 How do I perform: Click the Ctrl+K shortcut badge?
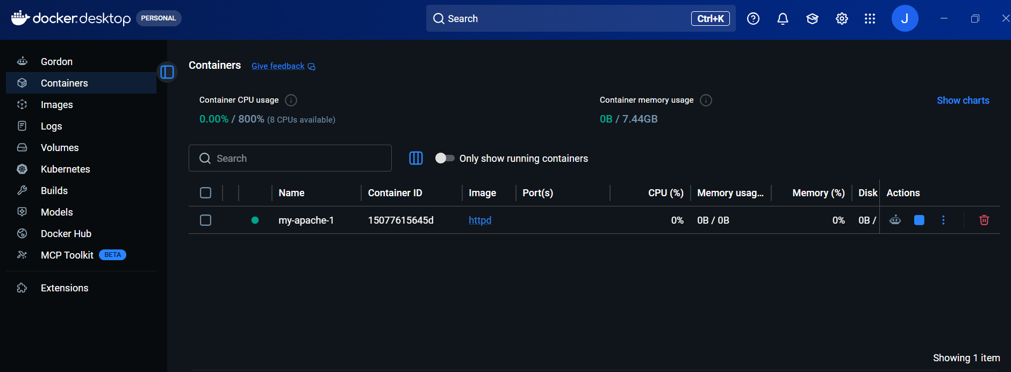tap(710, 18)
